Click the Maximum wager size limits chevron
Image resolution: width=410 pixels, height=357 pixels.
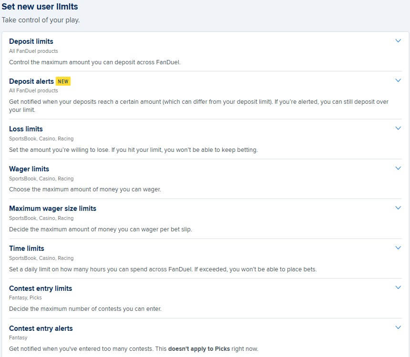(398, 208)
